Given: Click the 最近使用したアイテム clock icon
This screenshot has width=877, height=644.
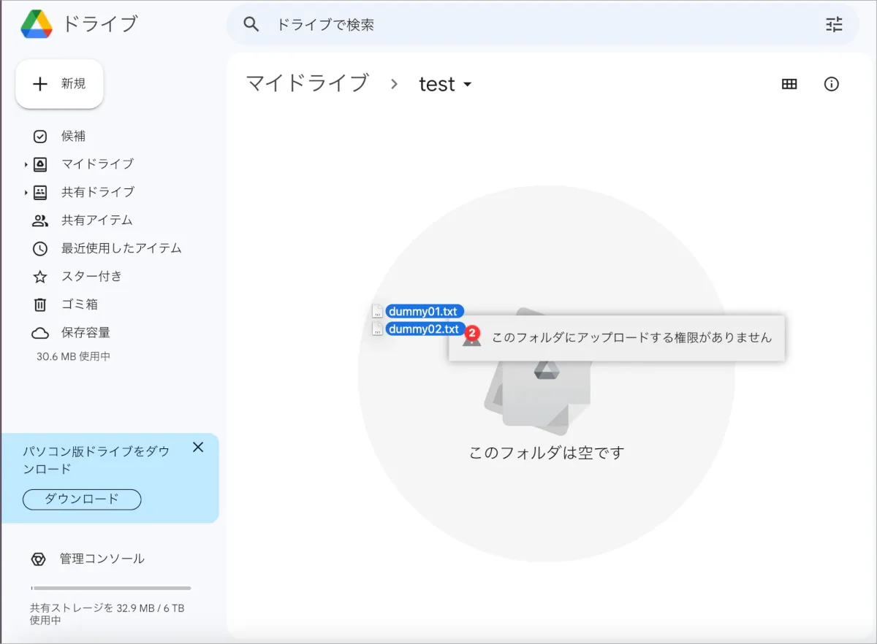Looking at the screenshot, I should coord(40,248).
